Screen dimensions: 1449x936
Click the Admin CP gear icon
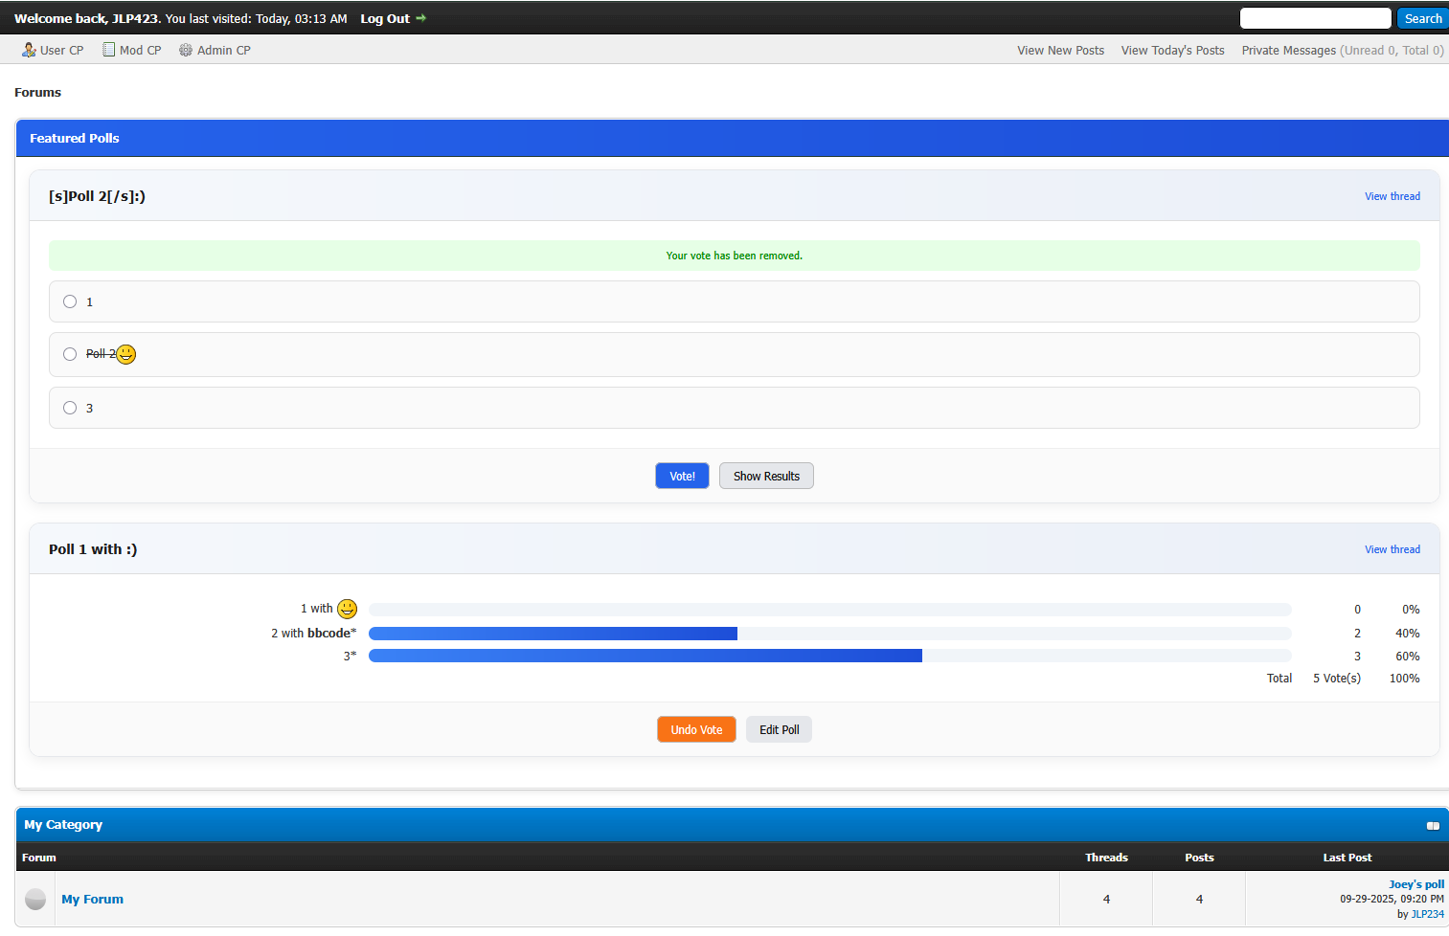point(186,50)
